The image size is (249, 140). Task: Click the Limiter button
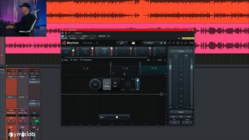click(x=181, y=51)
